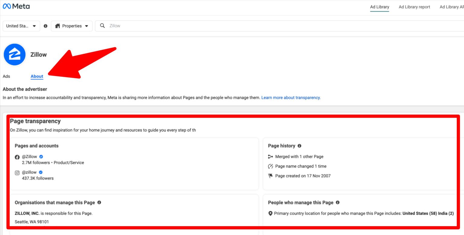Switch to the Ads tab
464x235 pixels.
coord(6,76)
